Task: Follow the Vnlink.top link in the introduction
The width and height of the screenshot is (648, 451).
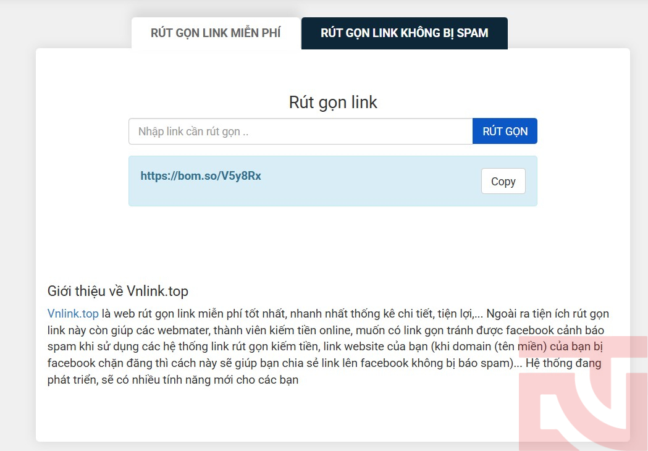Action: tap(73, 314)
